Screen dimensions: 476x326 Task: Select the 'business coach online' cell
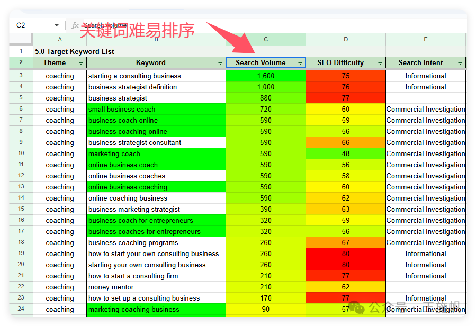156,121
